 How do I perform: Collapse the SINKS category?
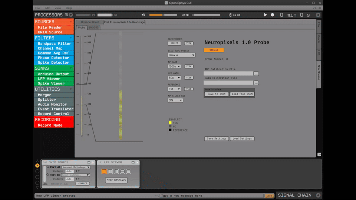click(70, 68)
